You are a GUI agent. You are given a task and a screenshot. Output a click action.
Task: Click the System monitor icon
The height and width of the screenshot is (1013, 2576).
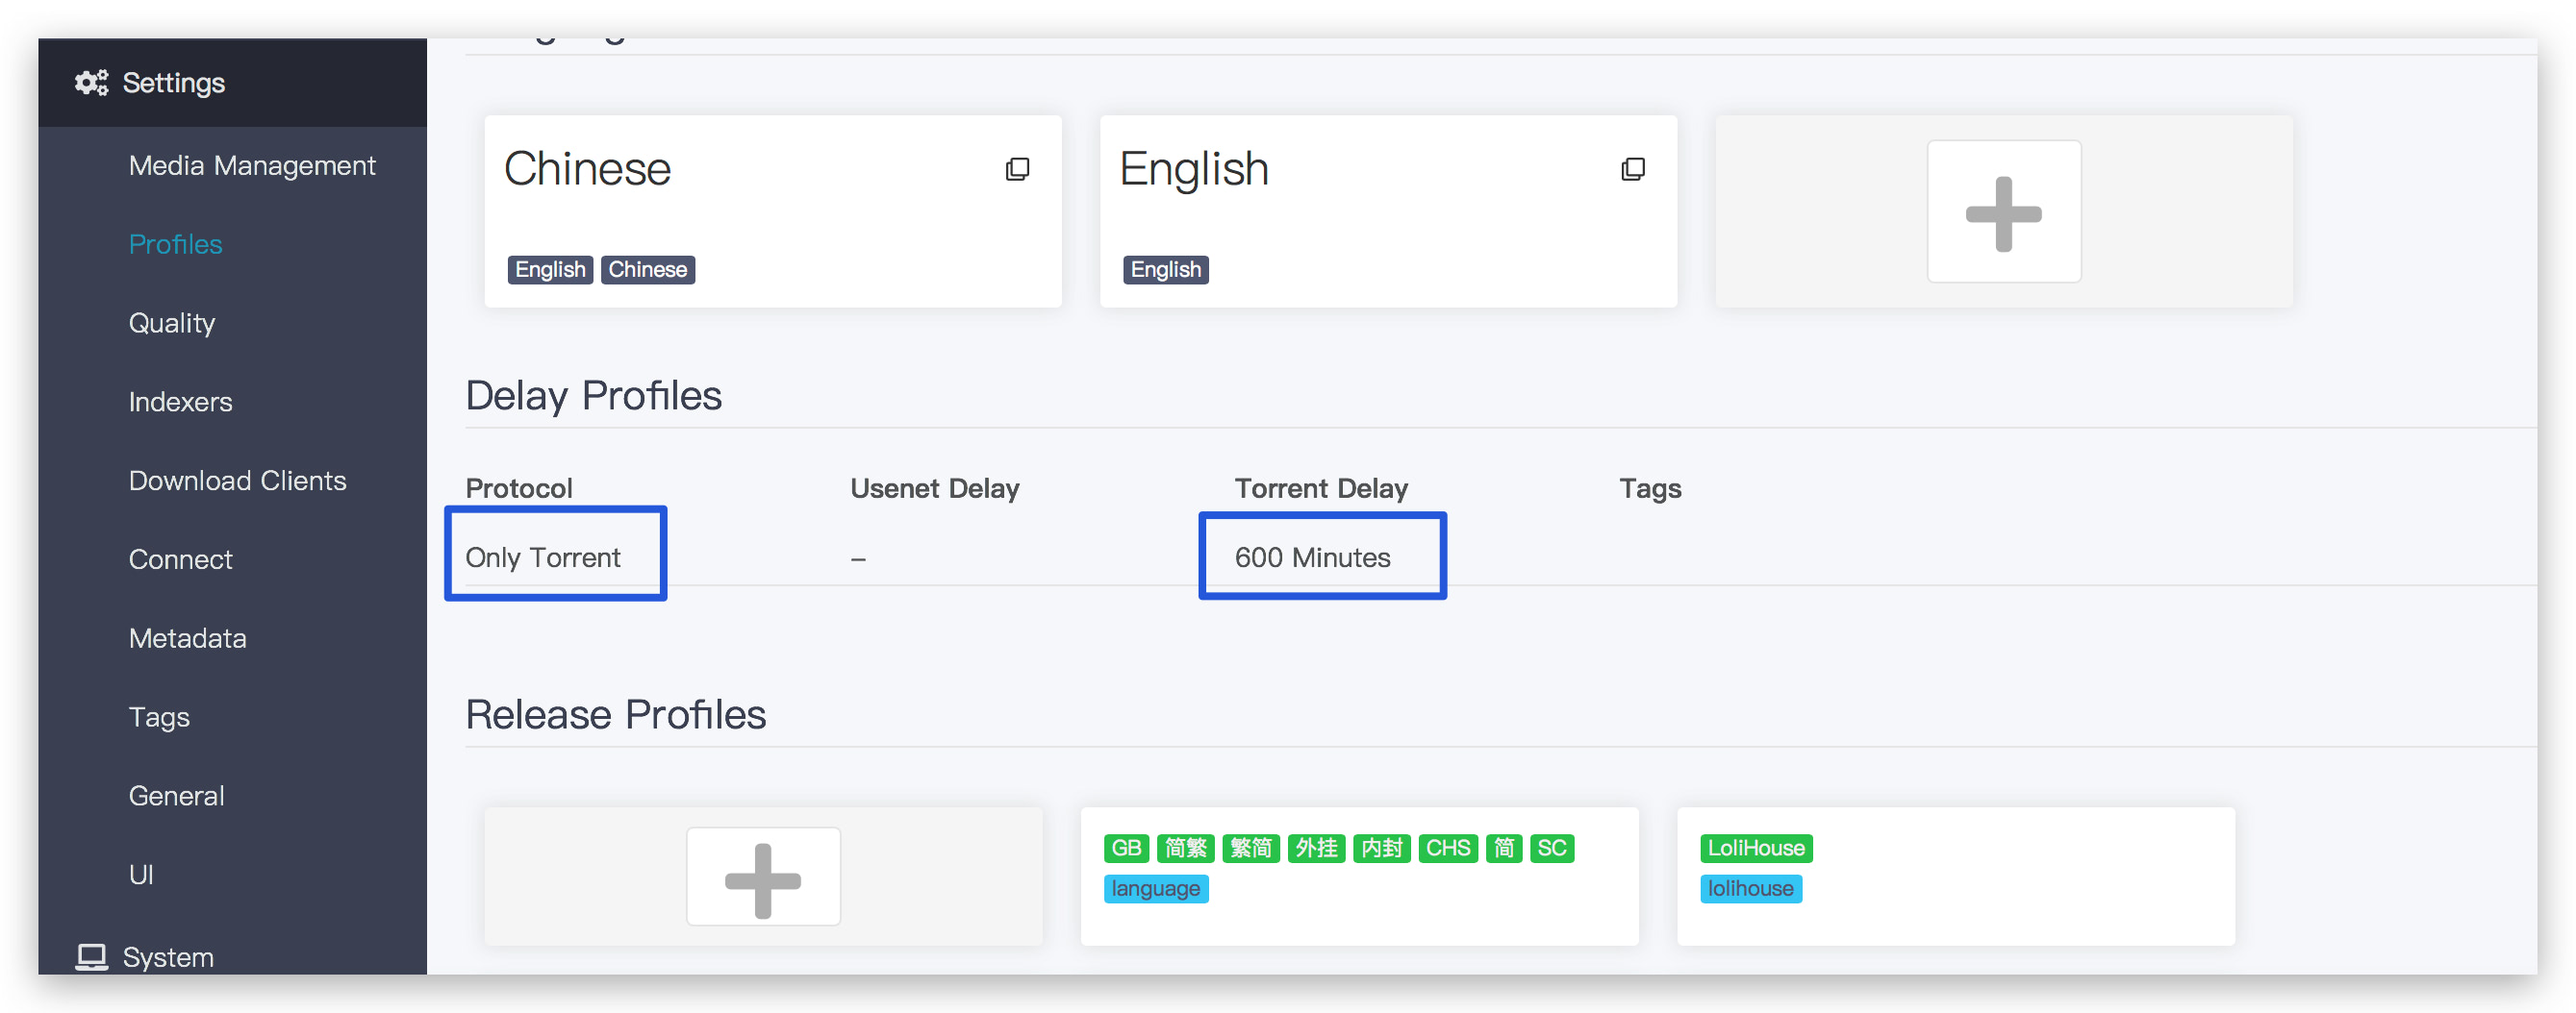[x=91, y=956]
